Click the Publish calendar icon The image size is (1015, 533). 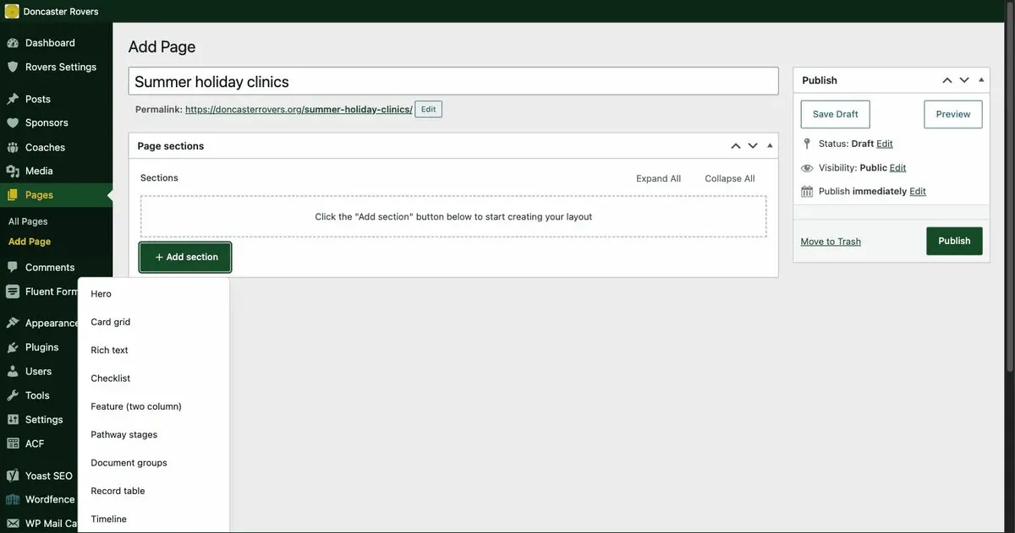(807, 192)
